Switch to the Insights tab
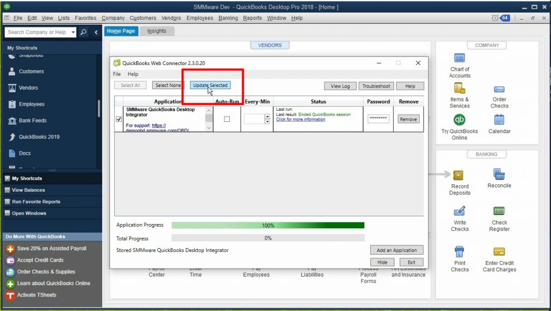The height and width of the screenshot is (311, 551). (157, 31)
